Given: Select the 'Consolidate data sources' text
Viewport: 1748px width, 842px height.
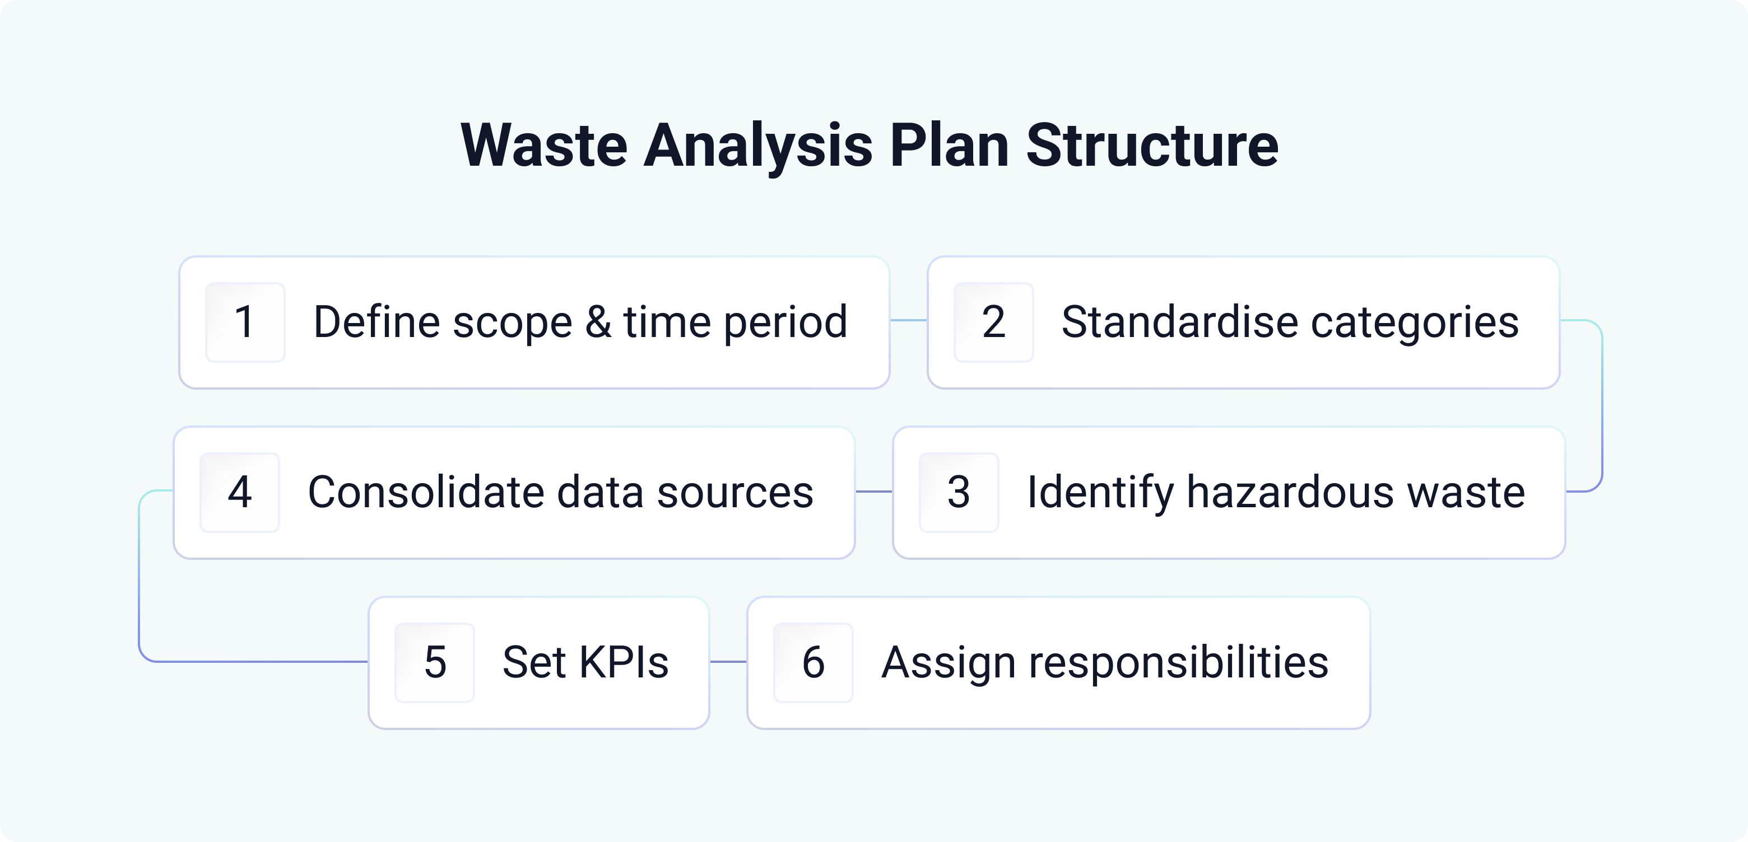Looking at the screenshot, I should coord(560,492).
